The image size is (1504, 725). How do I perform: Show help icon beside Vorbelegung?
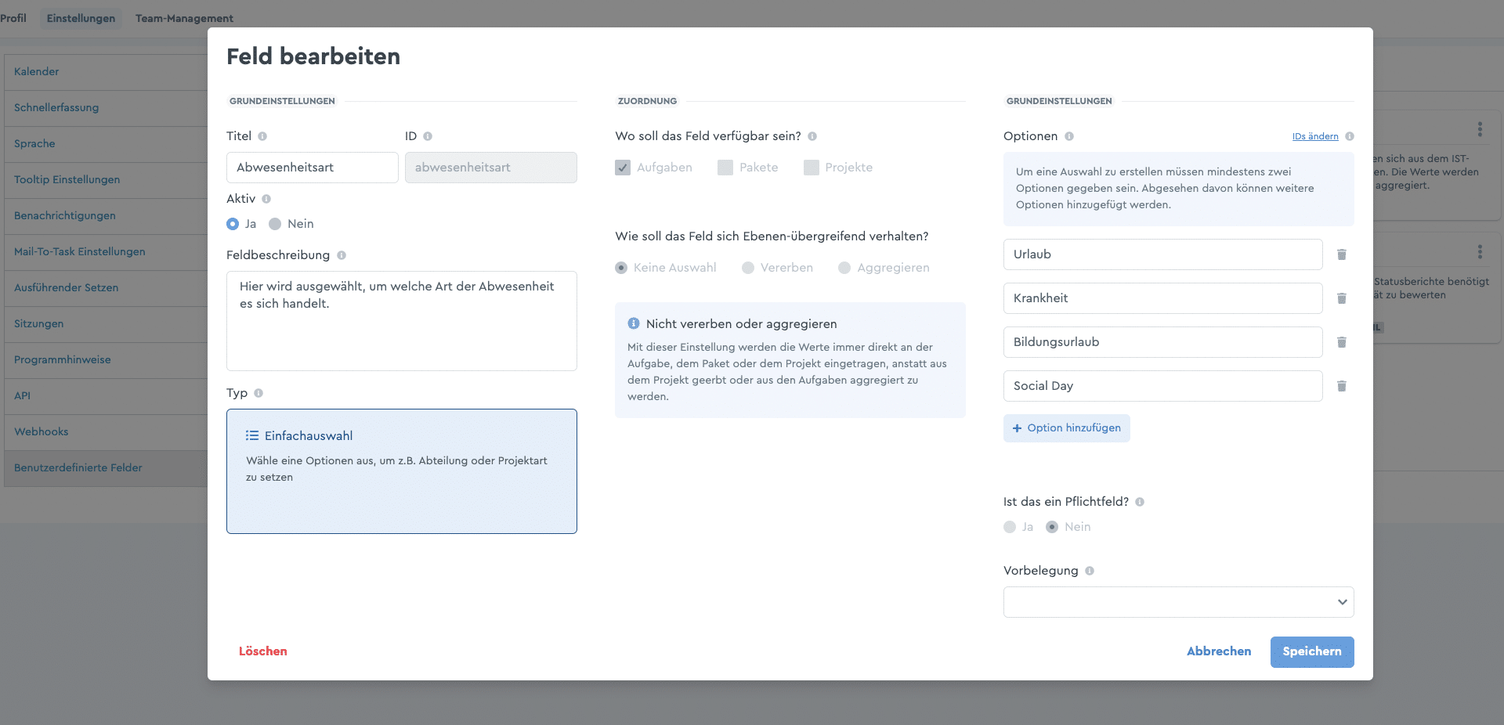(x=1090, y=571)
